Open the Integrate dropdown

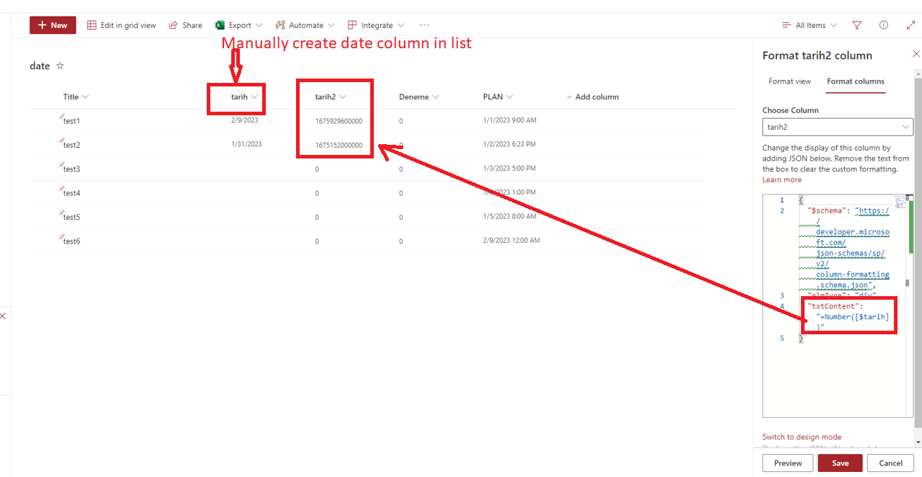375,25
